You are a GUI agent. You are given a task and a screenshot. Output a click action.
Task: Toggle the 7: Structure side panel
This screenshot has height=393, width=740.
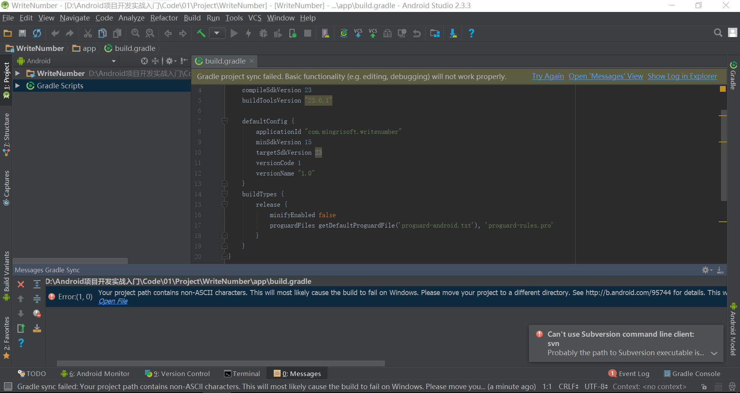(6, 134)
